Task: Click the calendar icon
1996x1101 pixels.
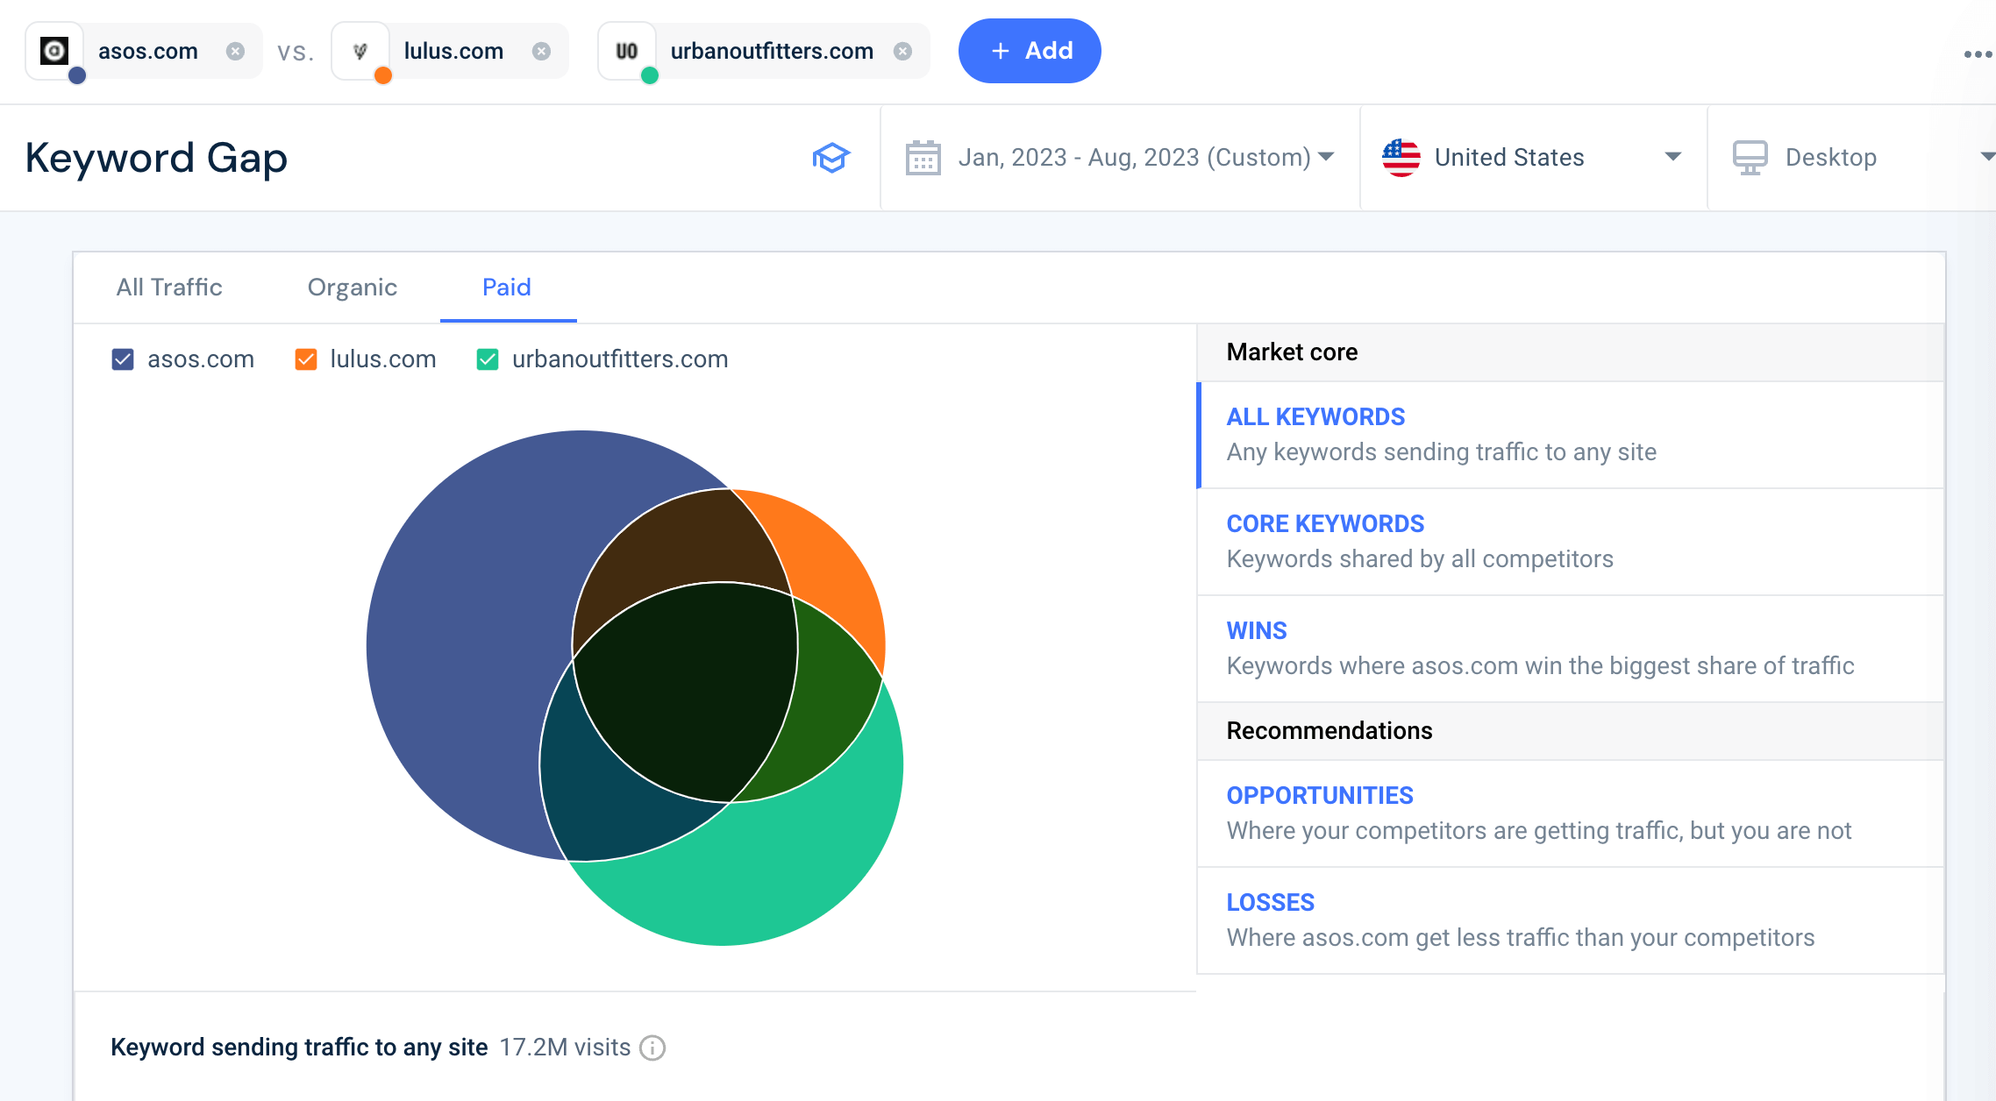Action: 923,158
